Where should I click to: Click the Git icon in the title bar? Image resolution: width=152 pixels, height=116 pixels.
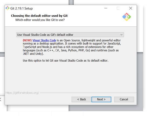point(7,8)
